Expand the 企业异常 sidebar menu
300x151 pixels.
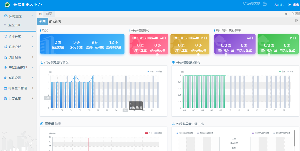33,37
